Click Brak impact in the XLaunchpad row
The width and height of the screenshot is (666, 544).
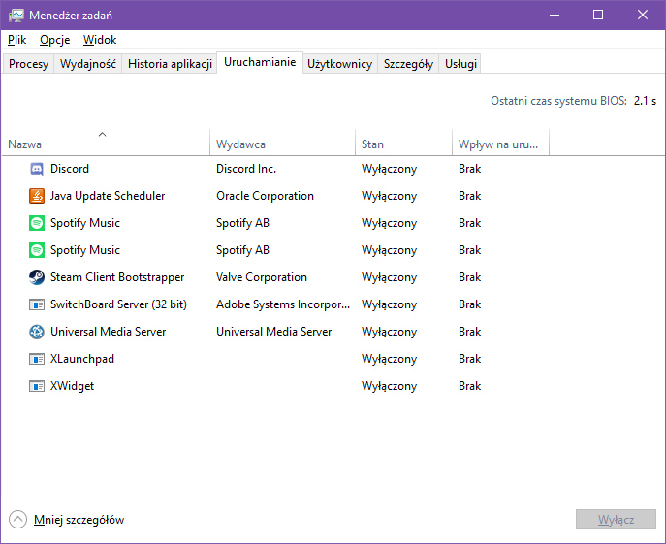tap(470, 359)
